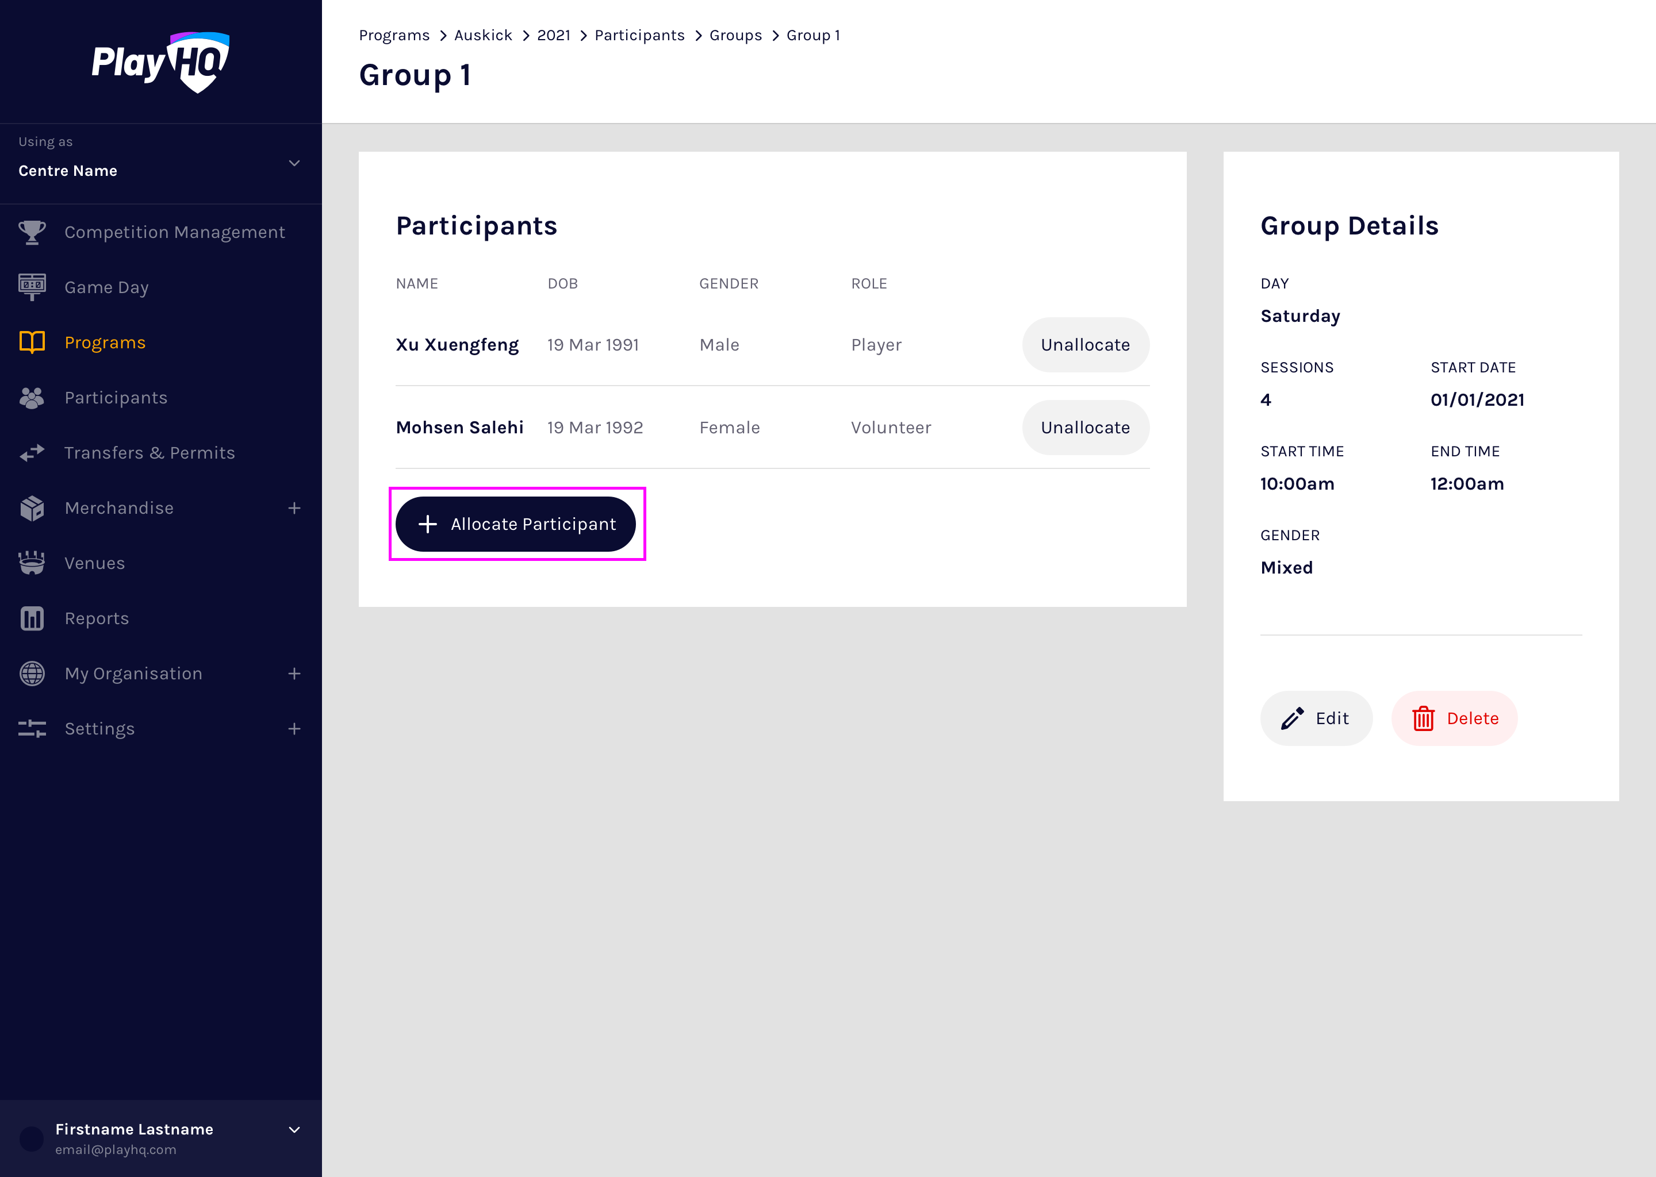The image size is (1656, 1177).
Task: Click the Venues stadium icon
Action: (32, 563)
